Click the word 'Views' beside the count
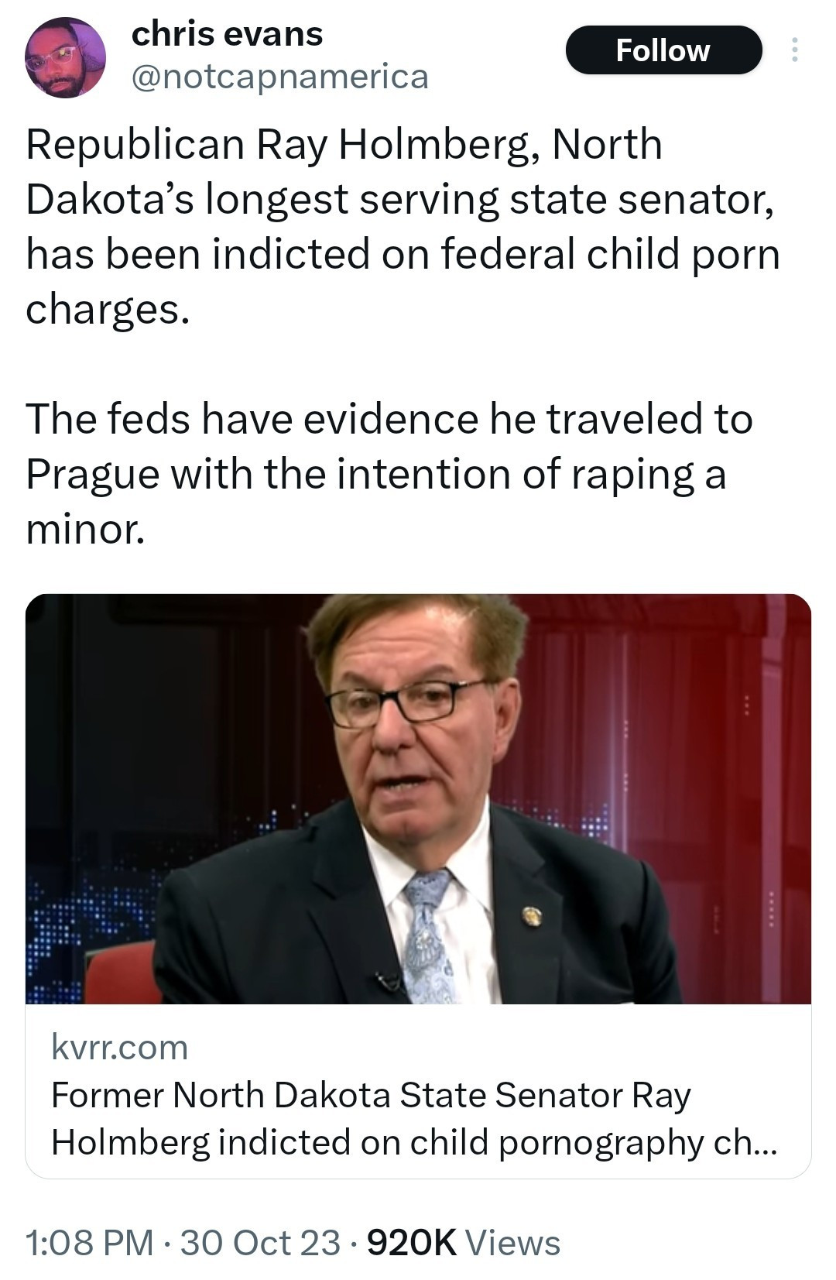Screen dimensions: 836x1280 pos(513,1243)
